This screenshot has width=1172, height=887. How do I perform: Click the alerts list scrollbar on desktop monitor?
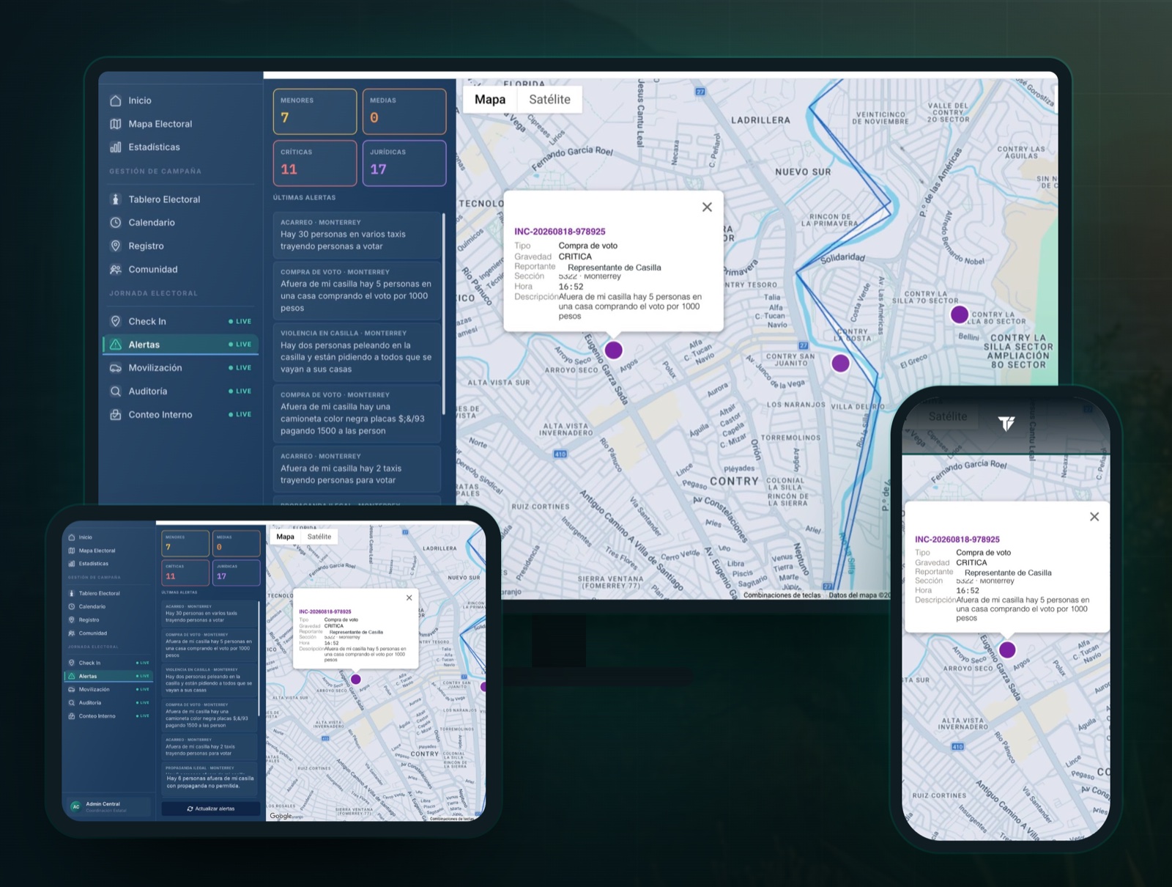[443, 314]
